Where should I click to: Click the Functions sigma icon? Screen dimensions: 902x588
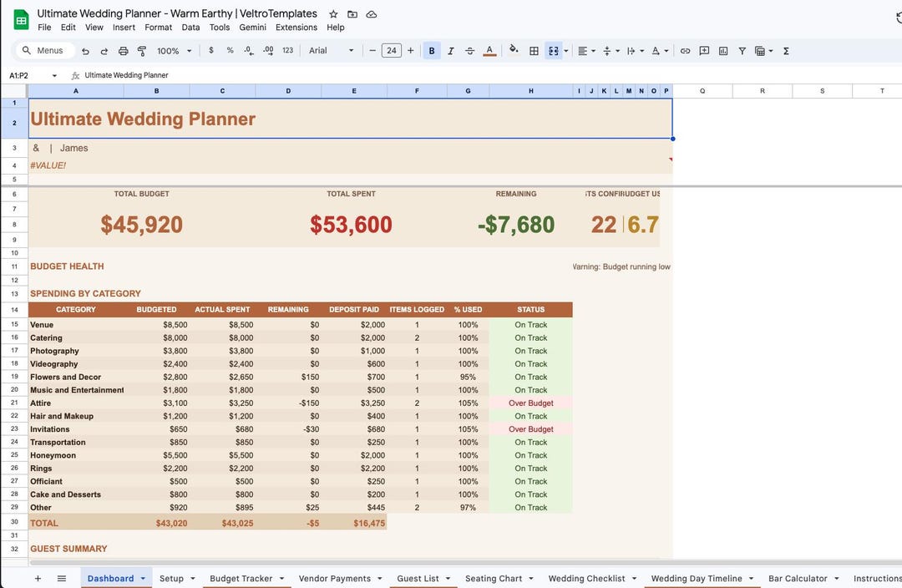(786, 51)
